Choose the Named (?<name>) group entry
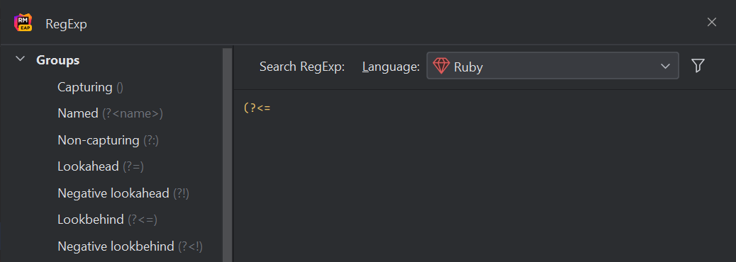This screenshot has height=262, width=736. point(110,113)
